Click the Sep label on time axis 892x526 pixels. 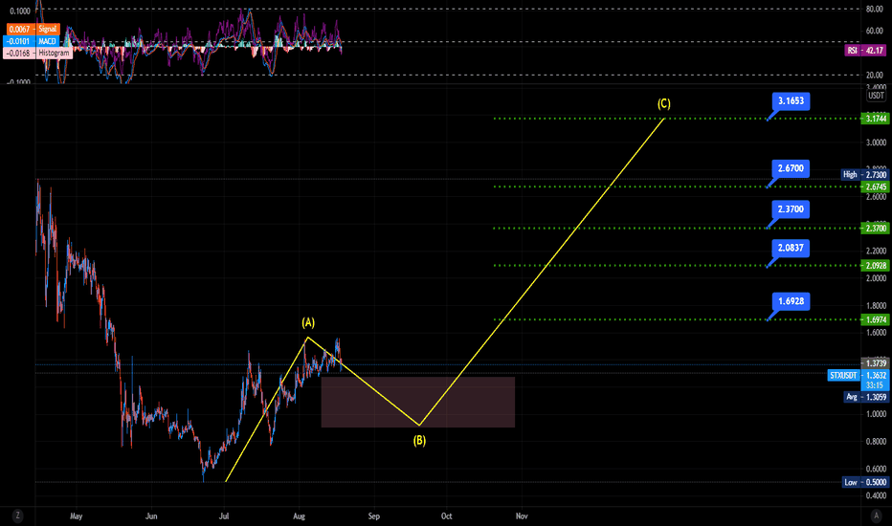(374, 516)
